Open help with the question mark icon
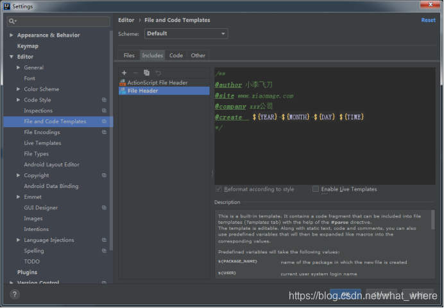 (x=15, y=294)
